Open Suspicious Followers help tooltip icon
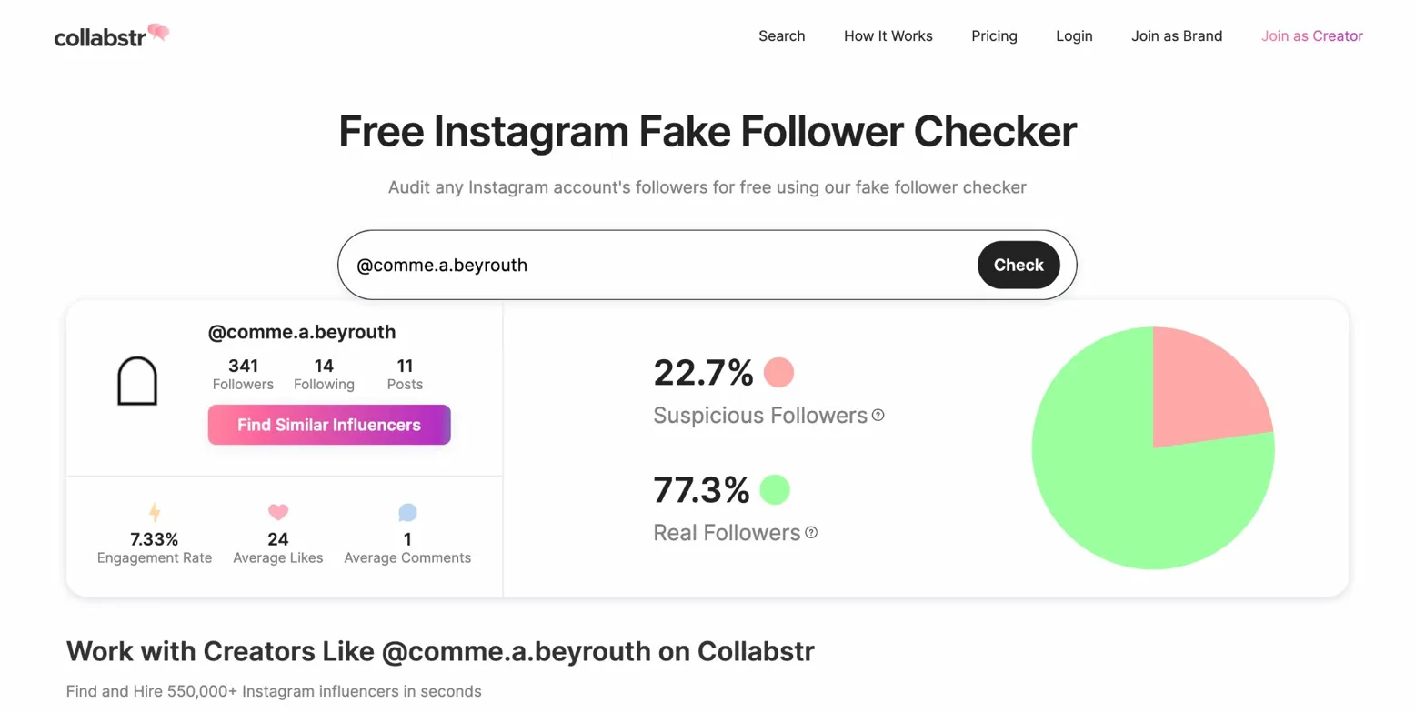This screenshot has height=713, width=1415. coord(878,416)
